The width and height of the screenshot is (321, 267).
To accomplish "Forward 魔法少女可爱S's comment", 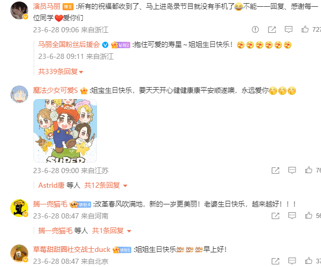I will [275, 171].
